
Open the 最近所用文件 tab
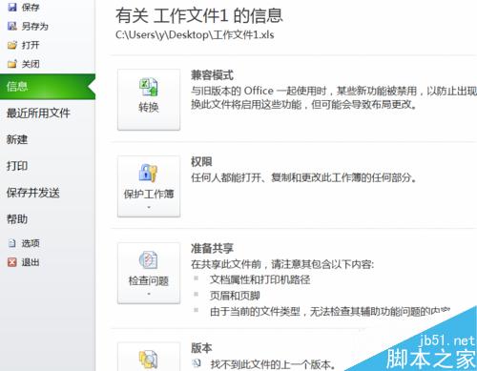tap(38, 113)
